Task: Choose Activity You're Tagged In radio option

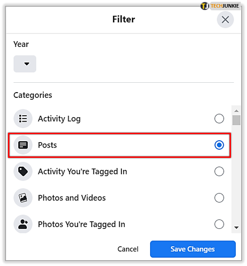Action: coord(219,171)
